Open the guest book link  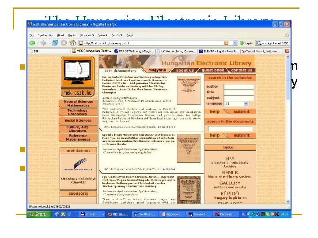point(213,70)
